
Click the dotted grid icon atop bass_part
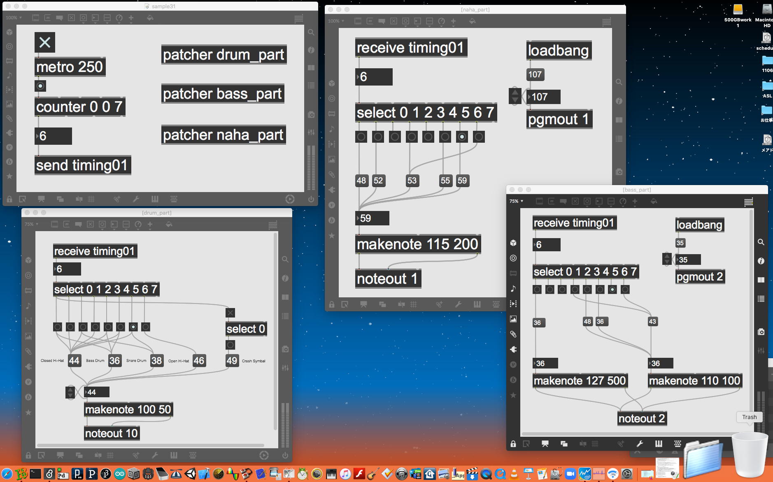749,202
